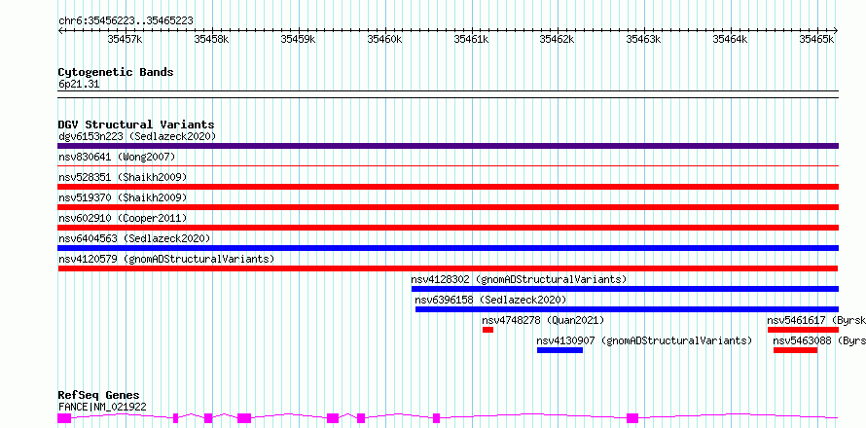Open nsv519370 (Shaikh2009) variant label
Image resolution: width=866 pixels, height=428 pixels.
(x=123, y=197)
